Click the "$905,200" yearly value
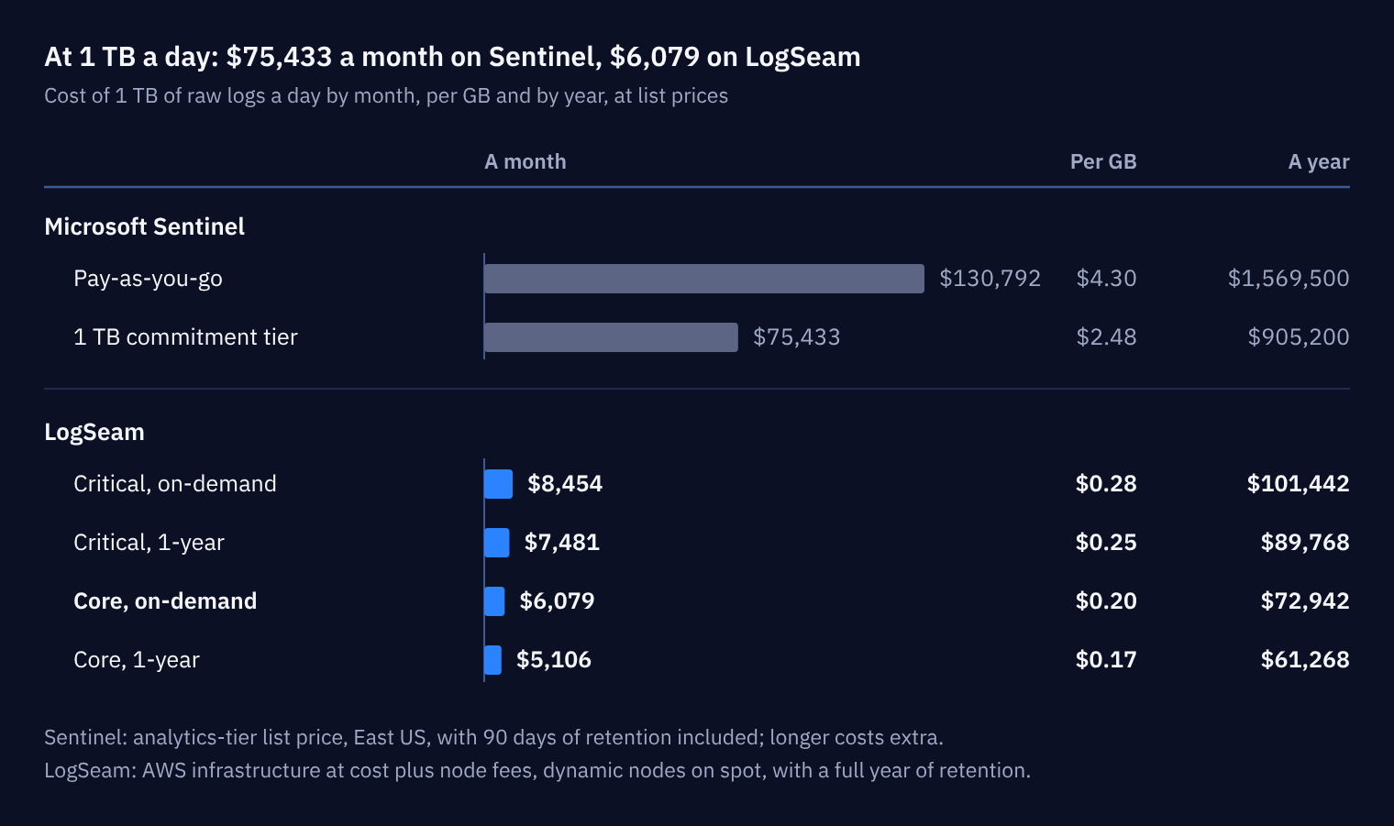Image resolution: width=1394 pixels, height=826 pixels. coord(1299,337)
